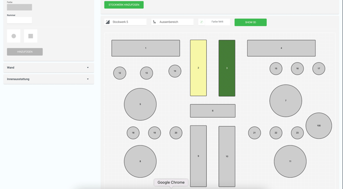The width and height of the screenshot is (343, 189).
Task: Select small round table 14
Action: coord(175,71)
